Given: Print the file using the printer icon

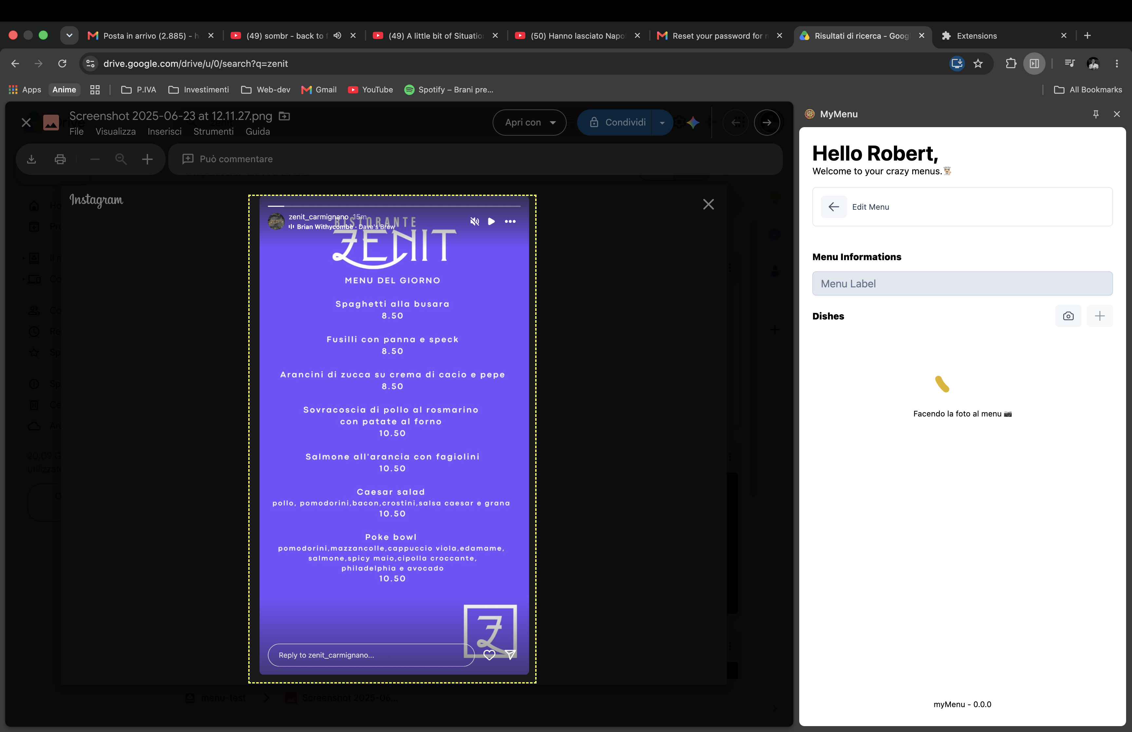Looking at the screenshot, I should click(x=60, y=159).
